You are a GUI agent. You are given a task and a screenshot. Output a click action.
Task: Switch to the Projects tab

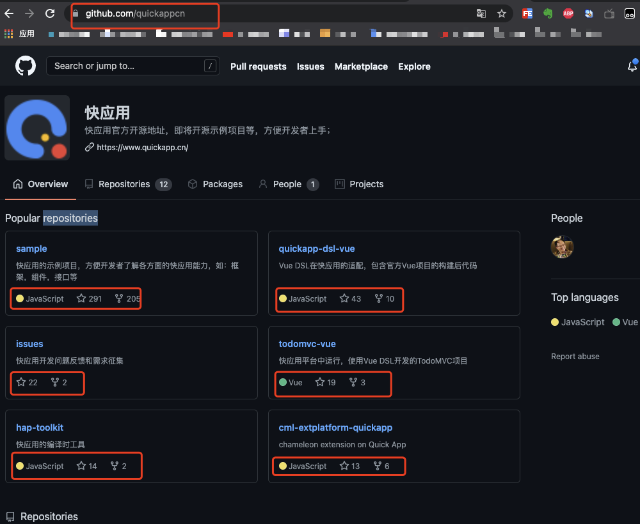point(359,184)
